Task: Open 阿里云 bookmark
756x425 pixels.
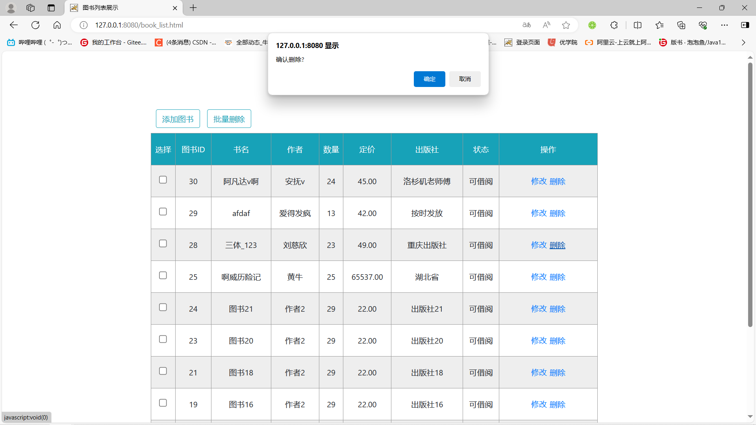Action: coord(618,42)
